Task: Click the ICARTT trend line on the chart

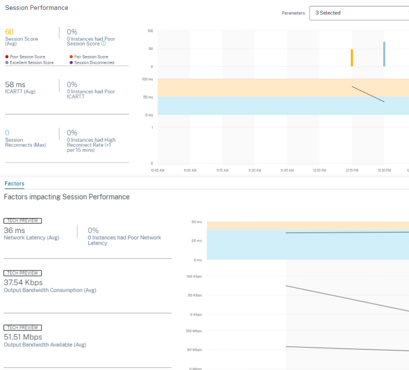Action: 368,94
